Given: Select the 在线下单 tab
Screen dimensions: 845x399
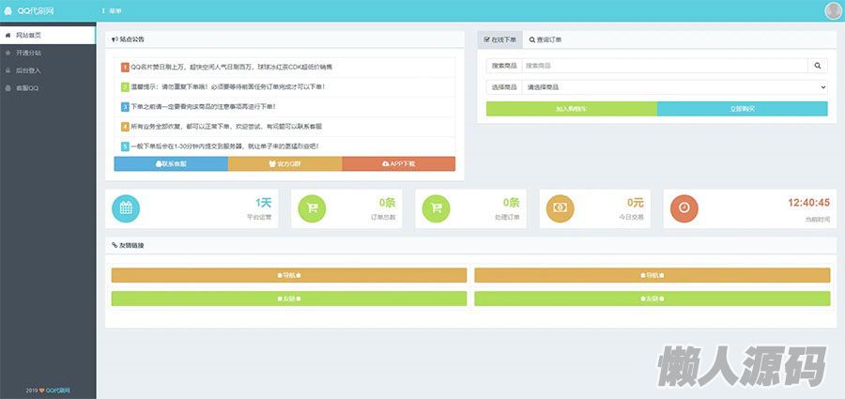Looking at the screenshot, I should click(x=499, y=40).
